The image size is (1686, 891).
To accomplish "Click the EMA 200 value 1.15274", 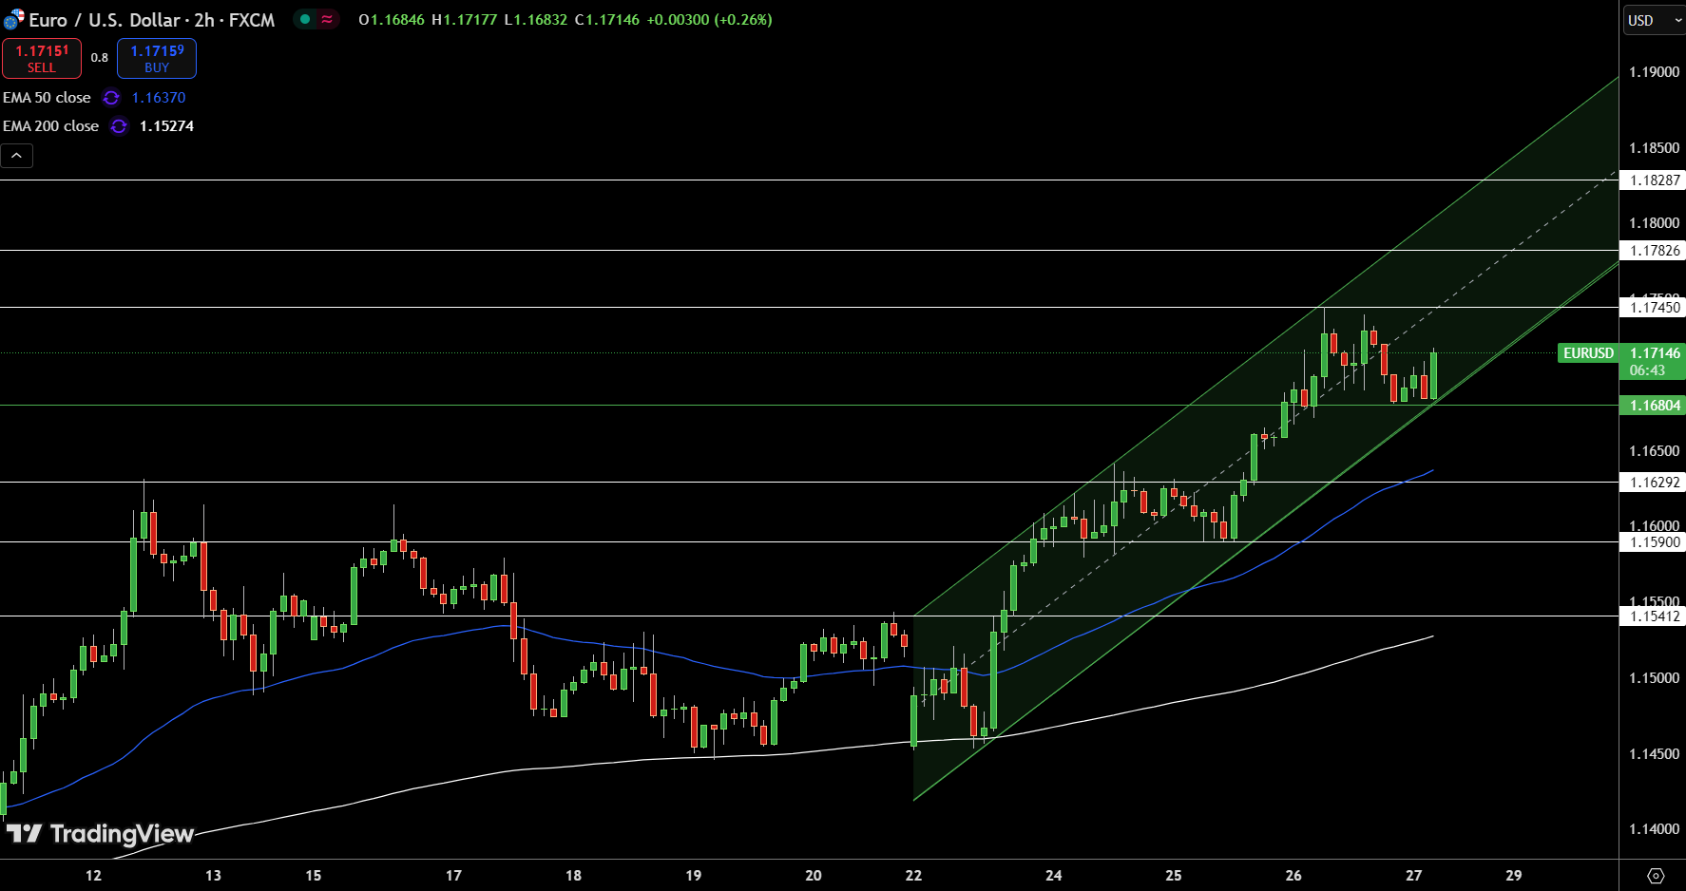I will (166, 126).
